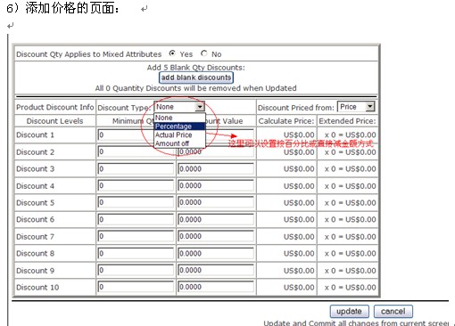Click Discount 2 minimum quantity field
Screen dimensions: 455x326
pos(136,151)
